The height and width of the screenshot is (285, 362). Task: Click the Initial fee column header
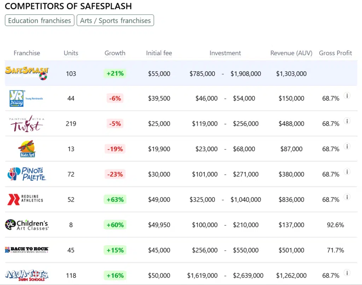click(159, 53)
